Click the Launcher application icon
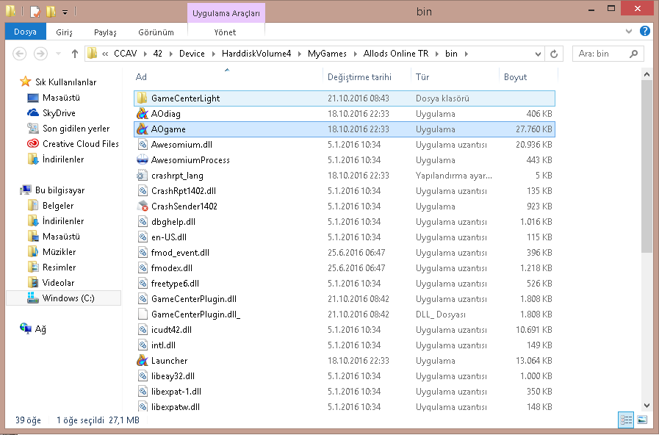 pos(143,361)
